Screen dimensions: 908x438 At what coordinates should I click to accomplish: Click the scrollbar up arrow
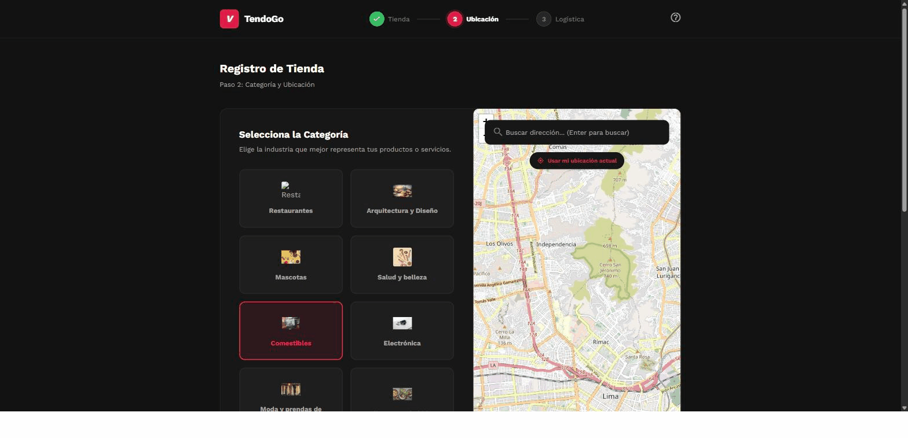pos(904,3)
